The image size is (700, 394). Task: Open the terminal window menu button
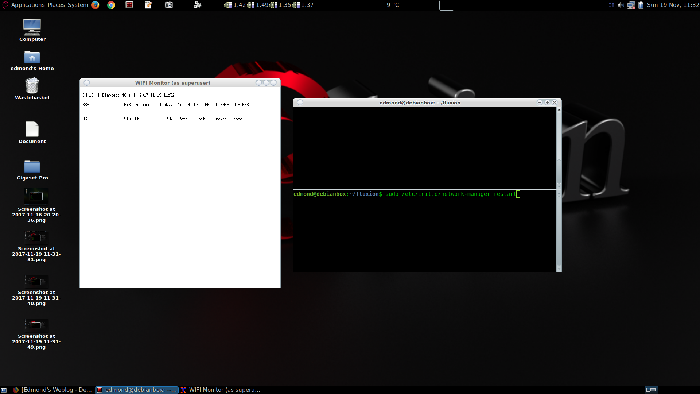(x=300, y=103)
